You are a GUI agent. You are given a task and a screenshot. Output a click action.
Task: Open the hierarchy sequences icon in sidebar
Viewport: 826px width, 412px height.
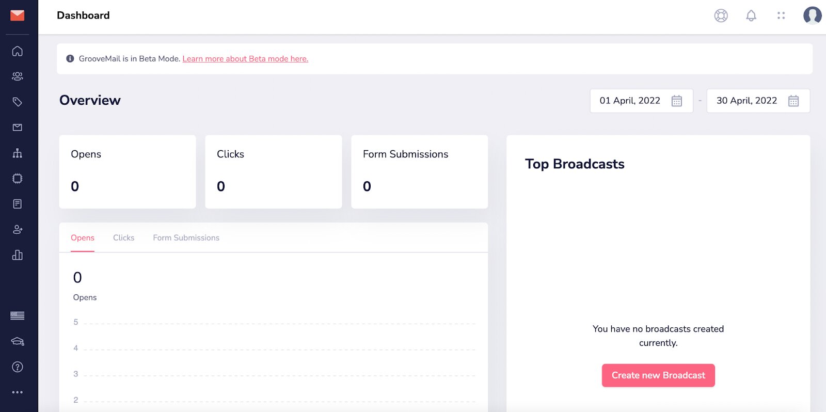pyautogui.click(x=18, y=153)
